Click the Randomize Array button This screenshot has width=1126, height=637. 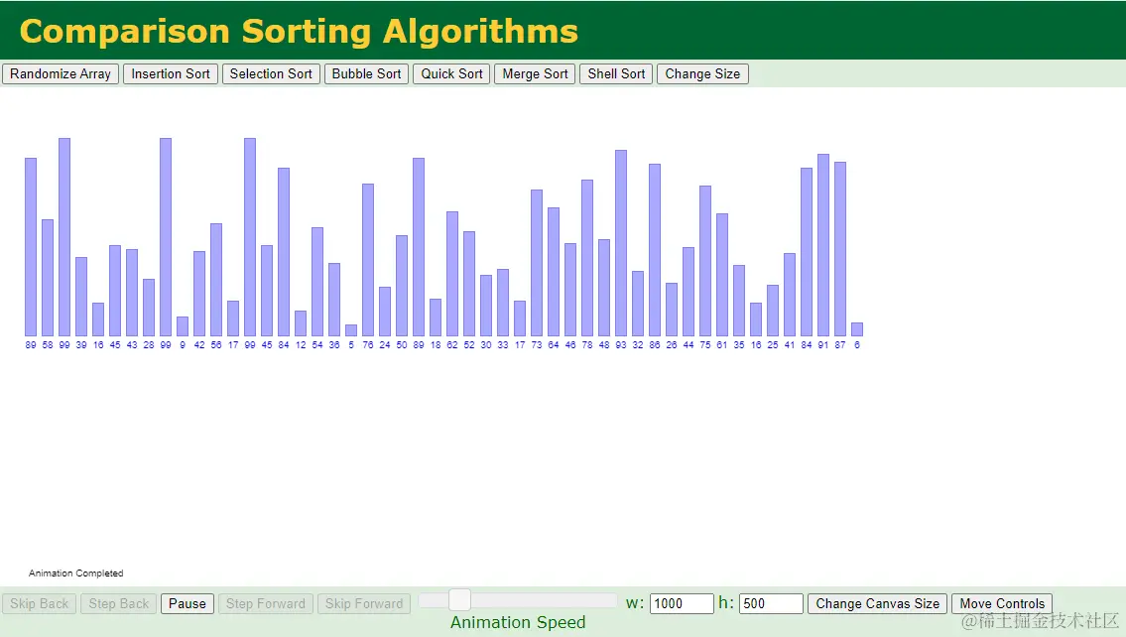point(61,74)
